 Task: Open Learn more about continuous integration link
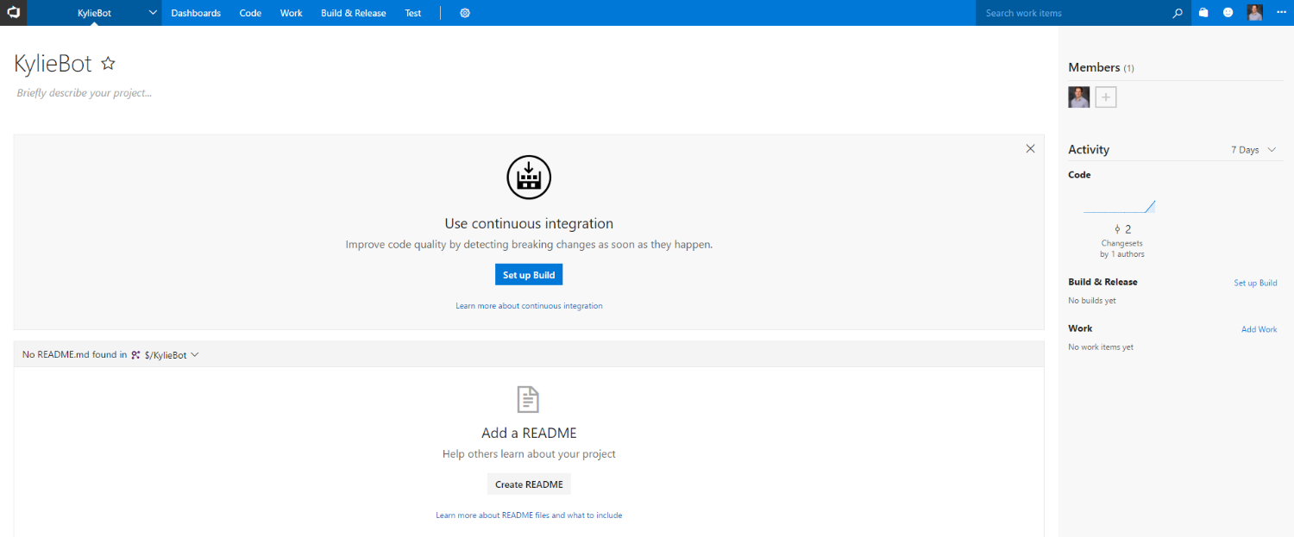click(x=529, y=306)
